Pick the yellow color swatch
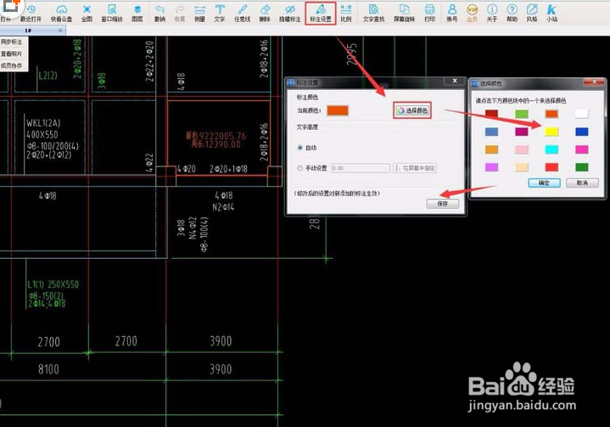 coord(551,132)
